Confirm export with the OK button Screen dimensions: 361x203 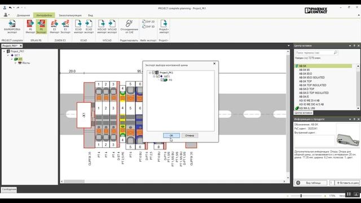(171, 135)
